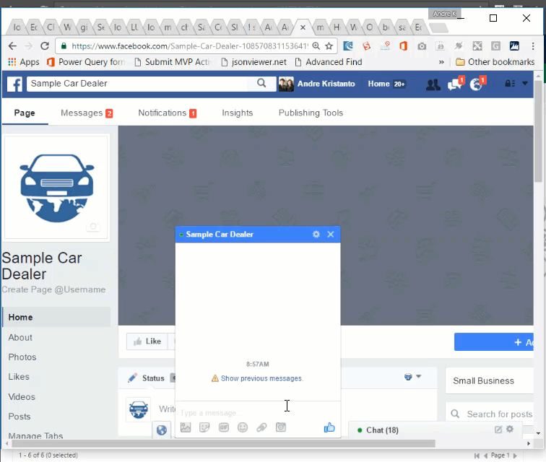Click the GIF icon in chat toolbar
Image resolution: width=546 pixels, height=462 pixels.
[x=224, y=427]
